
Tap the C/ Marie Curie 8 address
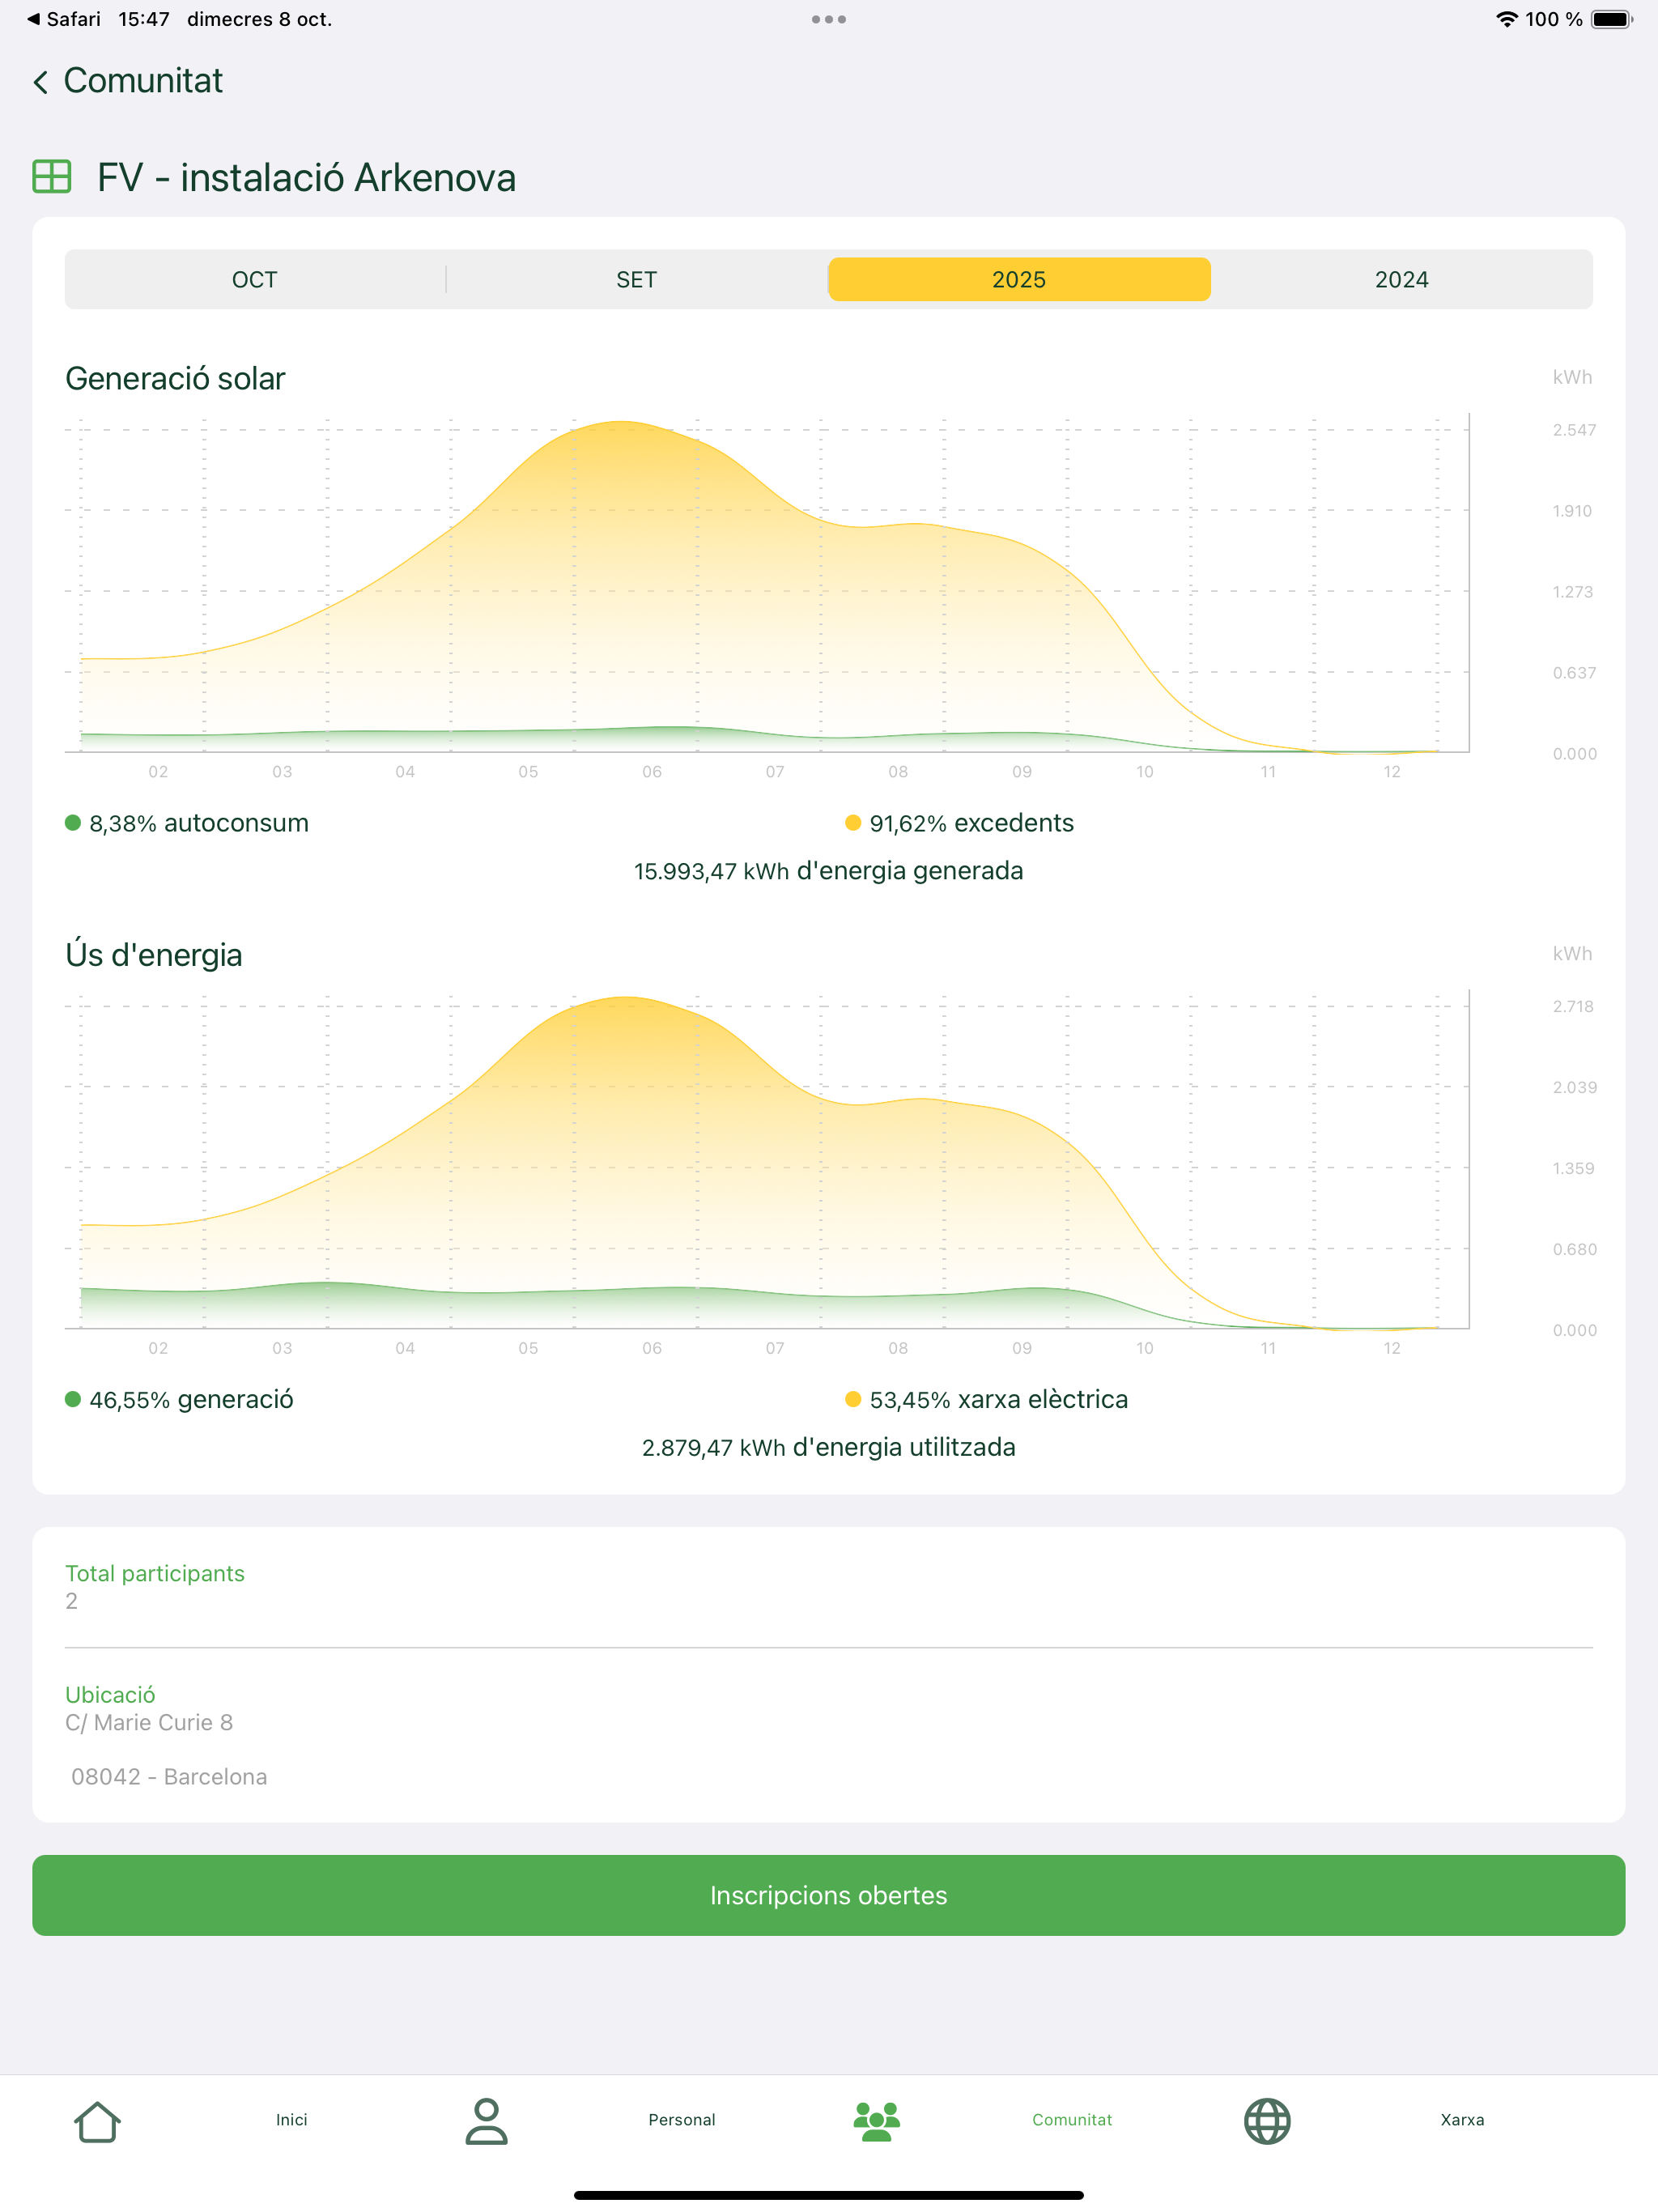(149, 1722)
